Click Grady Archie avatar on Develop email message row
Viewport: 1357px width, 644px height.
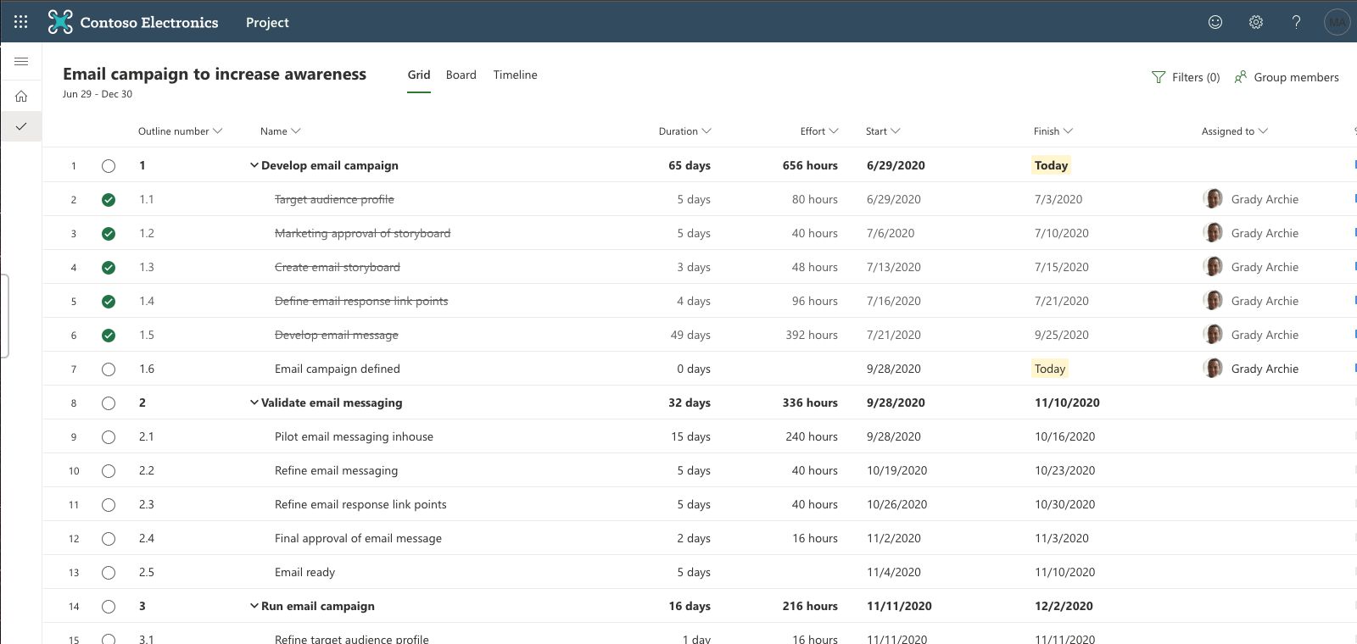(1213, 335)
